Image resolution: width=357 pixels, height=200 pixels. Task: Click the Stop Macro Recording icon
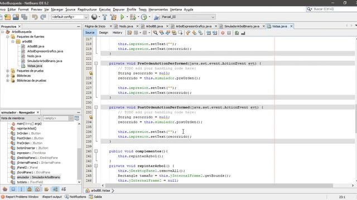click(x=229, y=33)
